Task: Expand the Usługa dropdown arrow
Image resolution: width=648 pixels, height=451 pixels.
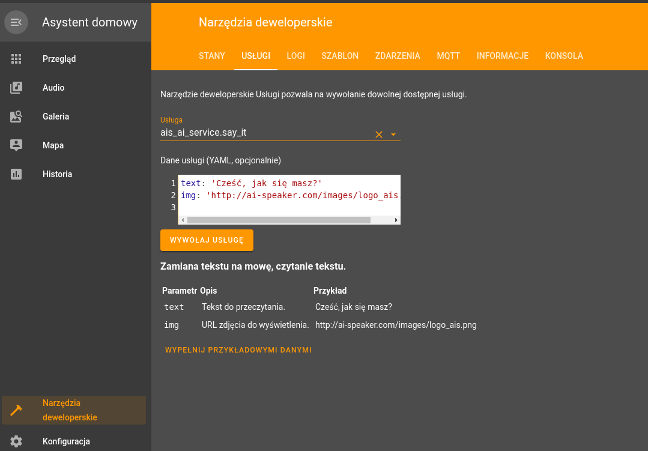Action: (393, 135)
